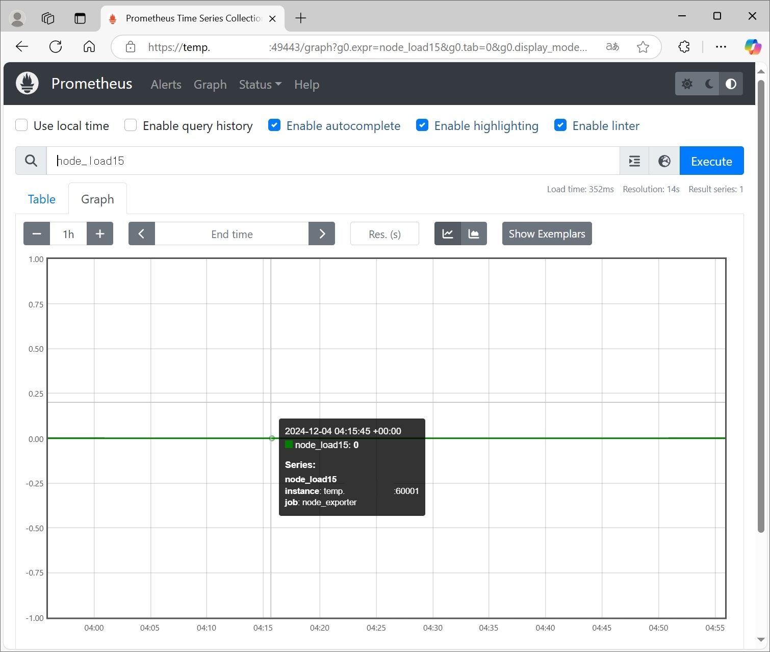Screen dimensions: 770x652
Task: Select browser-preferred theme contrast icon
Action: [731, 84]
